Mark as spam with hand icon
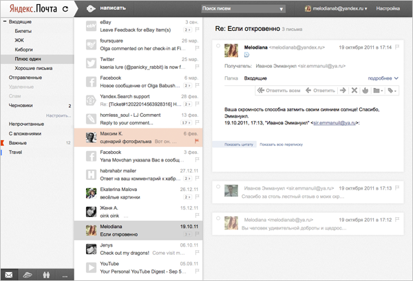This screenshot has height=281, width=413. tap(365, 91)
